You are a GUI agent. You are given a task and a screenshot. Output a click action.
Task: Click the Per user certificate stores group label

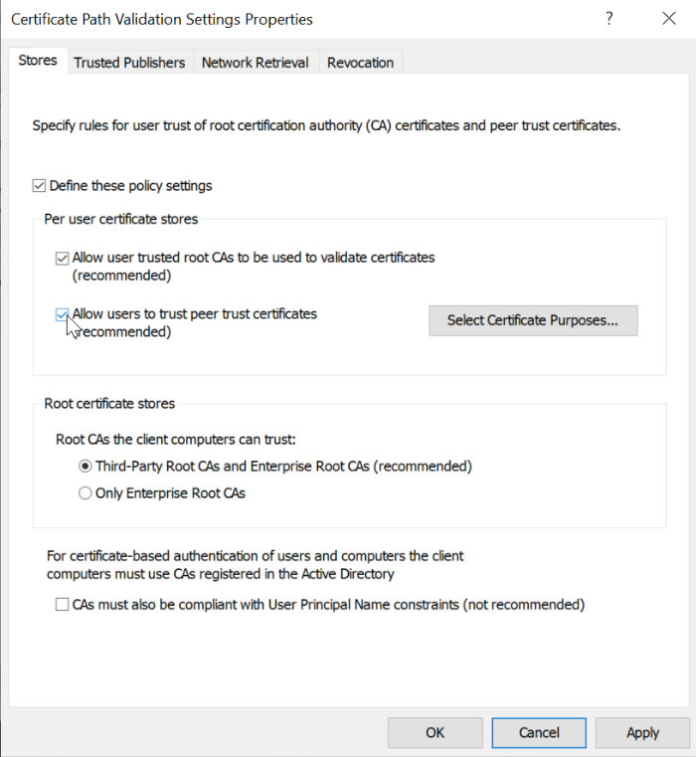pyautogui.click(x=120, y=219)
